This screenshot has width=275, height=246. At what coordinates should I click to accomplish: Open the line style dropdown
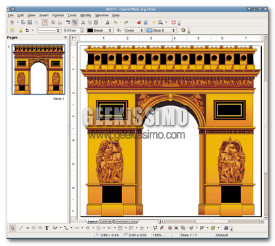[x=49, y=31]
